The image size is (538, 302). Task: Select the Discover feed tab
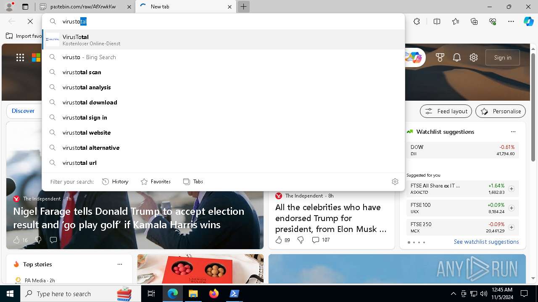click(x=23, y=111)
